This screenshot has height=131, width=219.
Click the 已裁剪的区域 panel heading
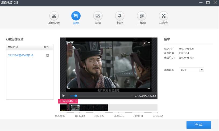coord(15,39)
